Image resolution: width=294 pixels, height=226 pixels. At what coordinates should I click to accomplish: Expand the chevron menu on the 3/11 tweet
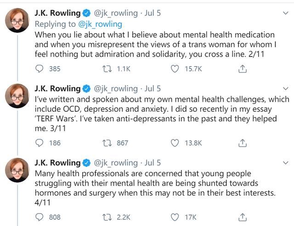pyautogui.click(x=285, y=87)
